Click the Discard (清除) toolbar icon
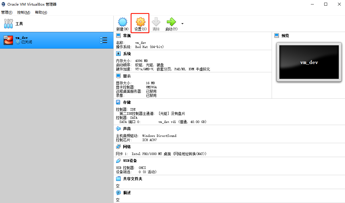Screen dimensions: 345x203 156,22
